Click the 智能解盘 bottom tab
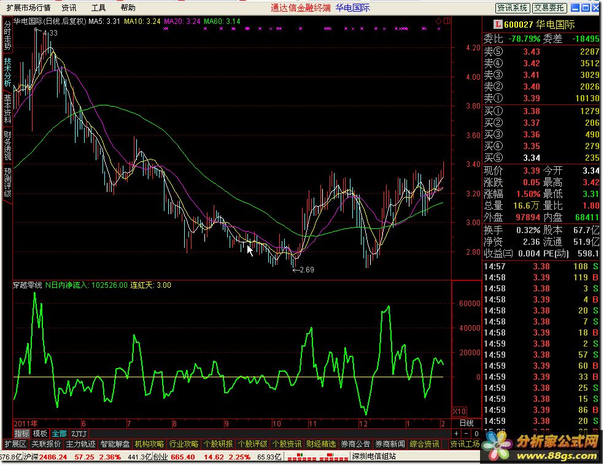This screenshot has height=465, width=604. pos(115,444)
